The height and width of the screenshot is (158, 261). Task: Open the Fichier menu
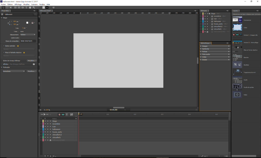3,5
